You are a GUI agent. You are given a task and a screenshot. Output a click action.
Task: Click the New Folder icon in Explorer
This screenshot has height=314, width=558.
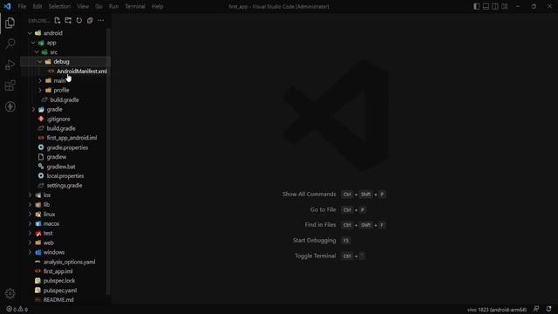point(68,21)
